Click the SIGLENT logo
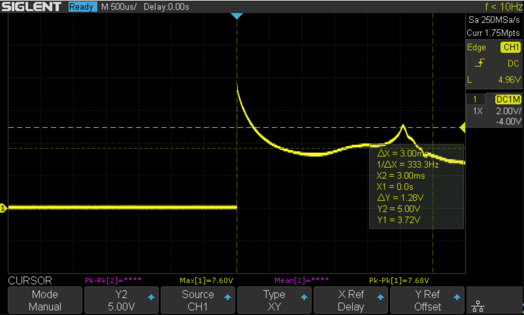 pos(31,7)
